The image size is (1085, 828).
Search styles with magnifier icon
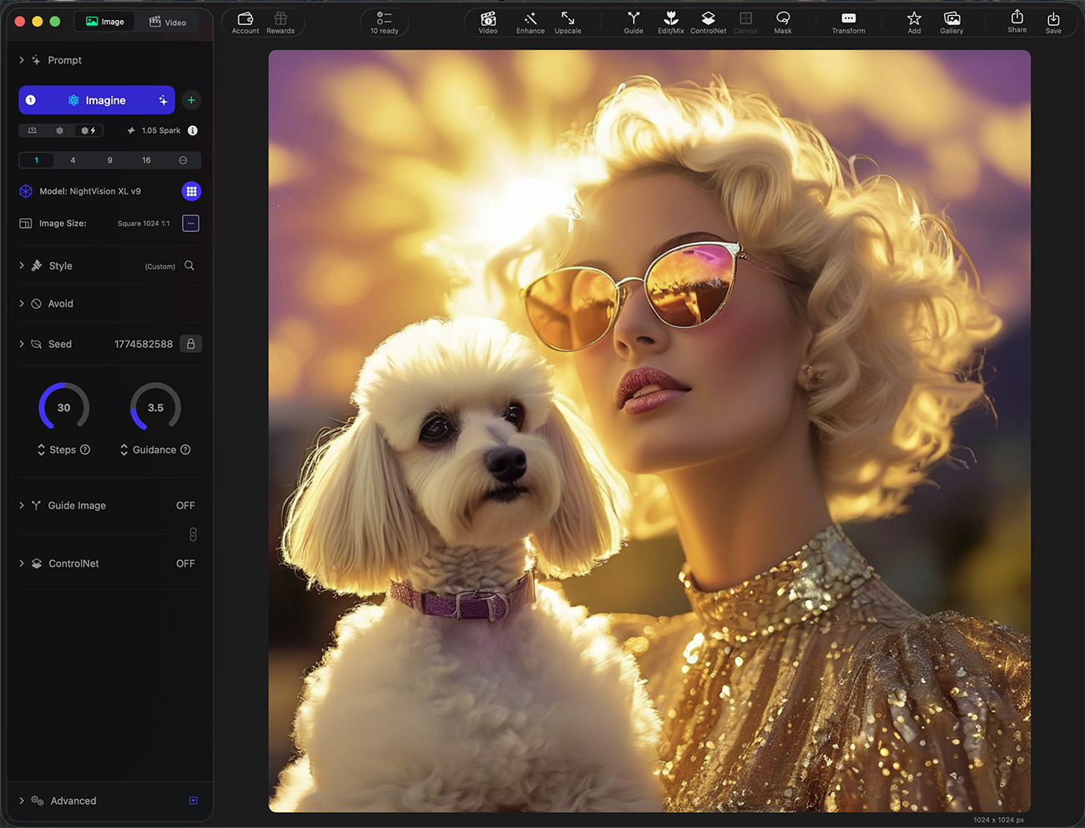(x=189, y=265)
